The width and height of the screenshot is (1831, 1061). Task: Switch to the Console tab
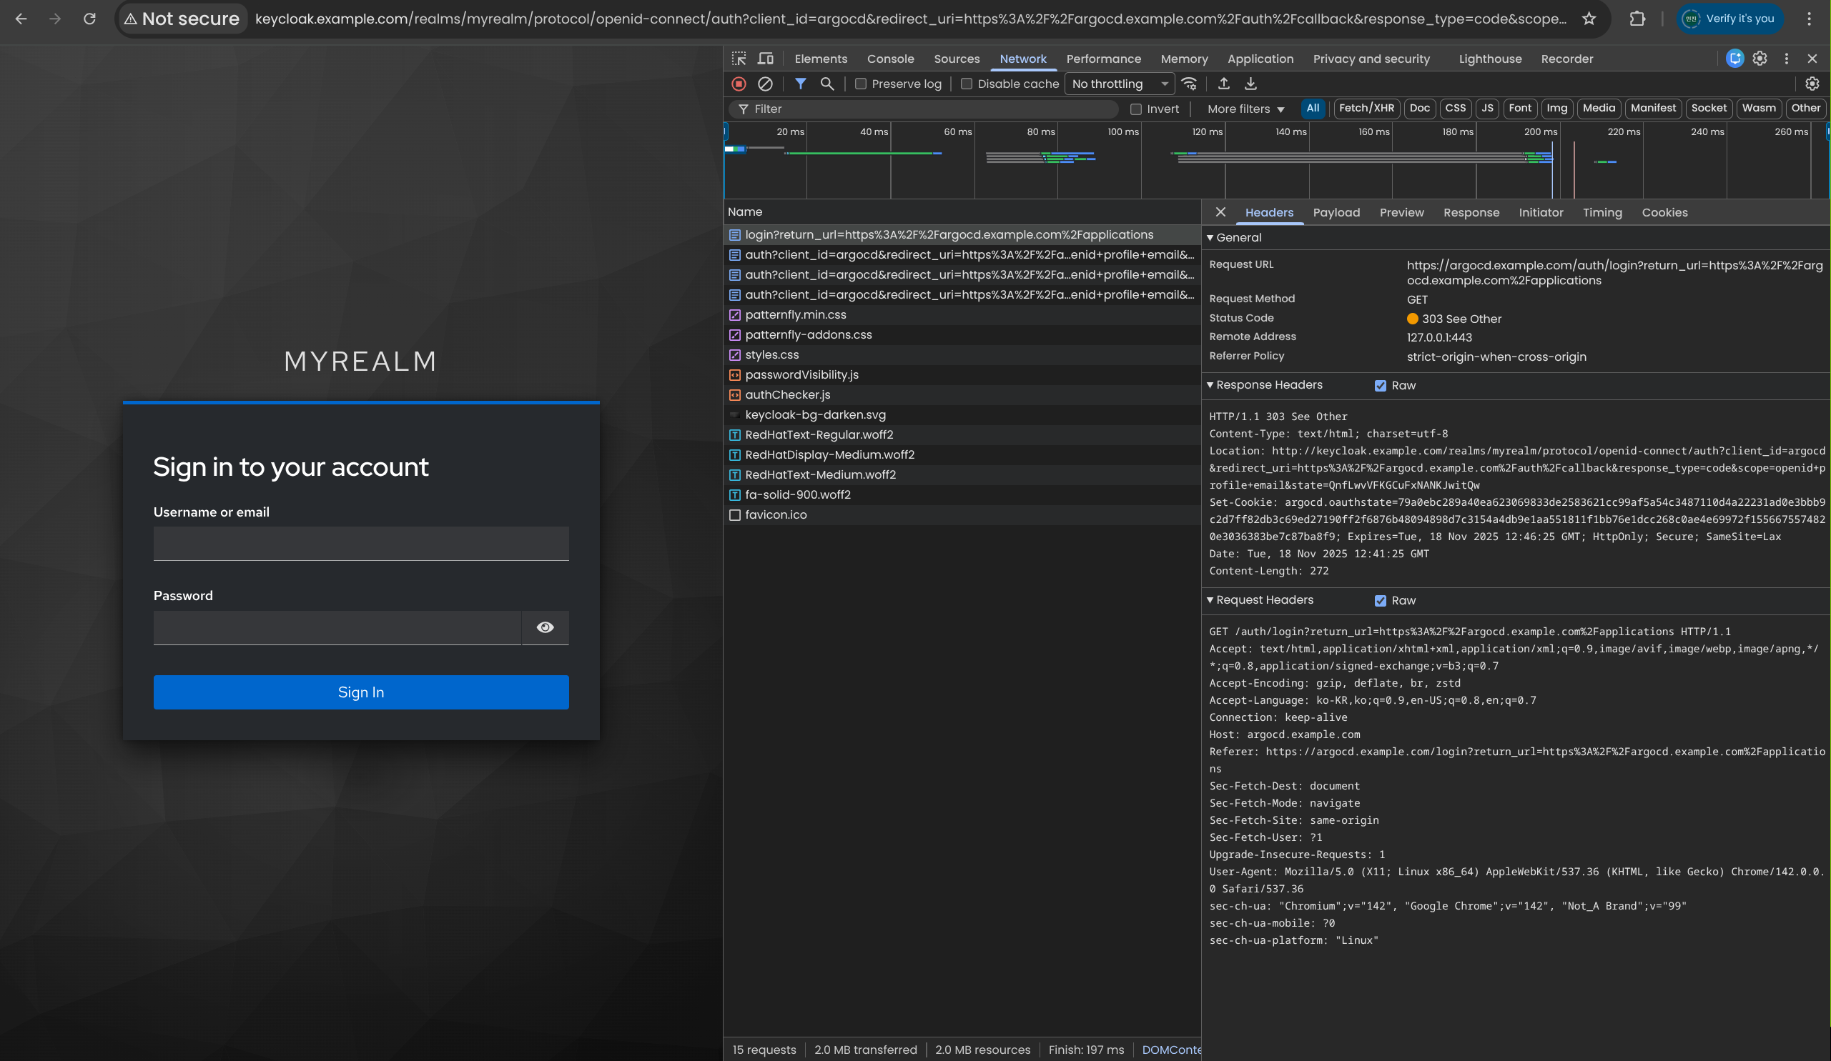pyautogui.click(x=890, y=59)
